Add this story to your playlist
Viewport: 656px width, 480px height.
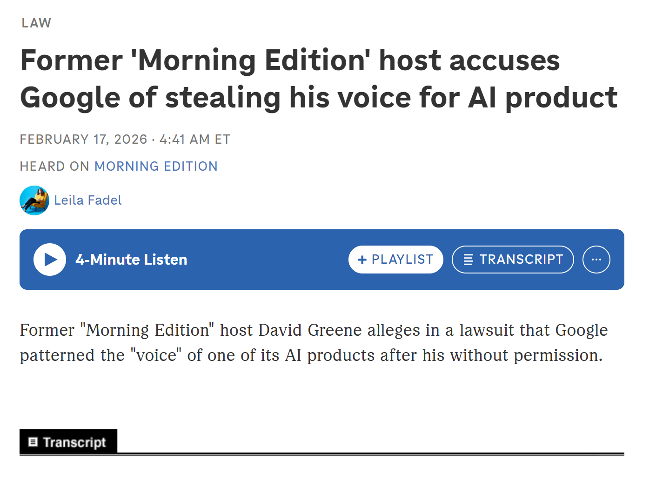pyautogui.click(x=395, y=260)
